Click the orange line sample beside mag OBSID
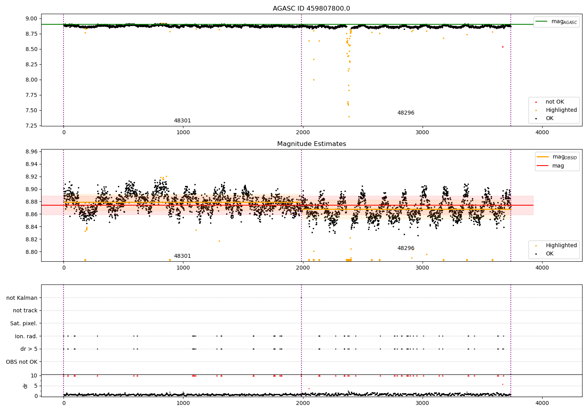The height and width of the screenshot is (412, 588). point(543,157)
